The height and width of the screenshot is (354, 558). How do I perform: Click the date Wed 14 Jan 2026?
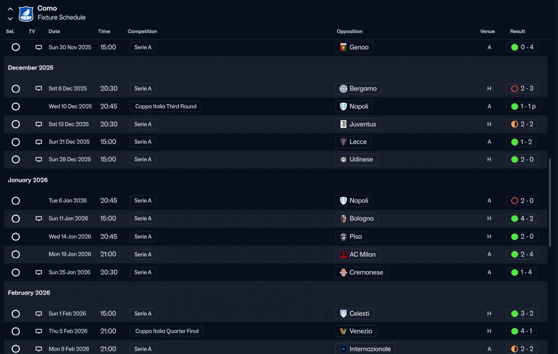(x=70, y=237)
